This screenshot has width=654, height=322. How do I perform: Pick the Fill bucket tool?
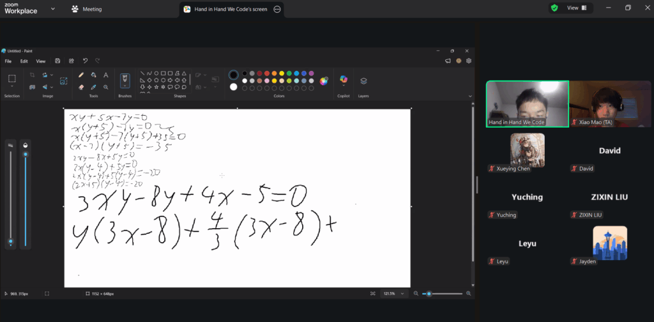pyautogui.click(x=93, y=75)
